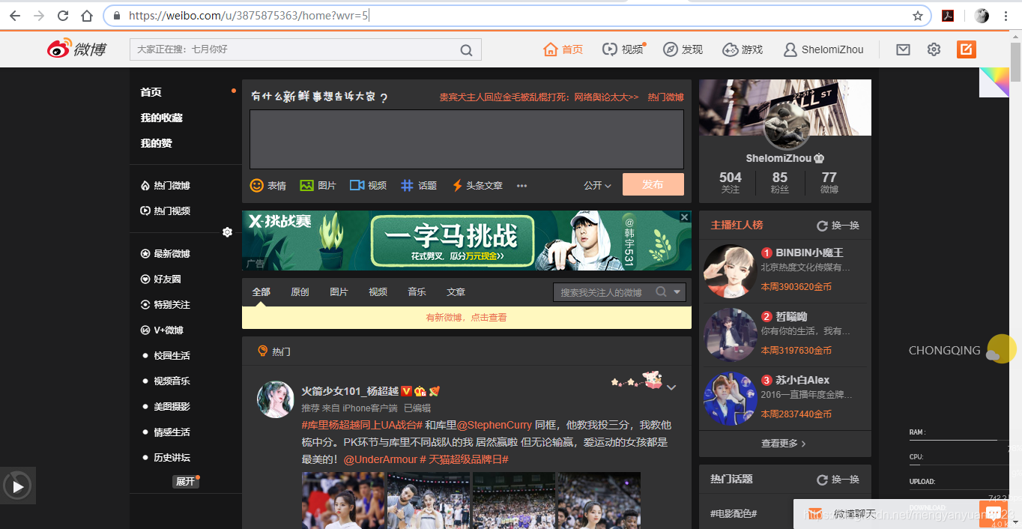The width and height of the screenshot is (1022, 529).
Task: Open 热门微博 in left sidebar
Action: (x=165, y=186)
